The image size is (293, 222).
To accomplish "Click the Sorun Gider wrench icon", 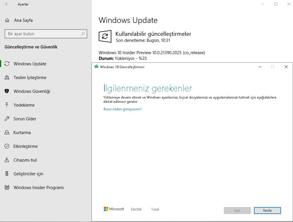I will [x=7, y=119].
